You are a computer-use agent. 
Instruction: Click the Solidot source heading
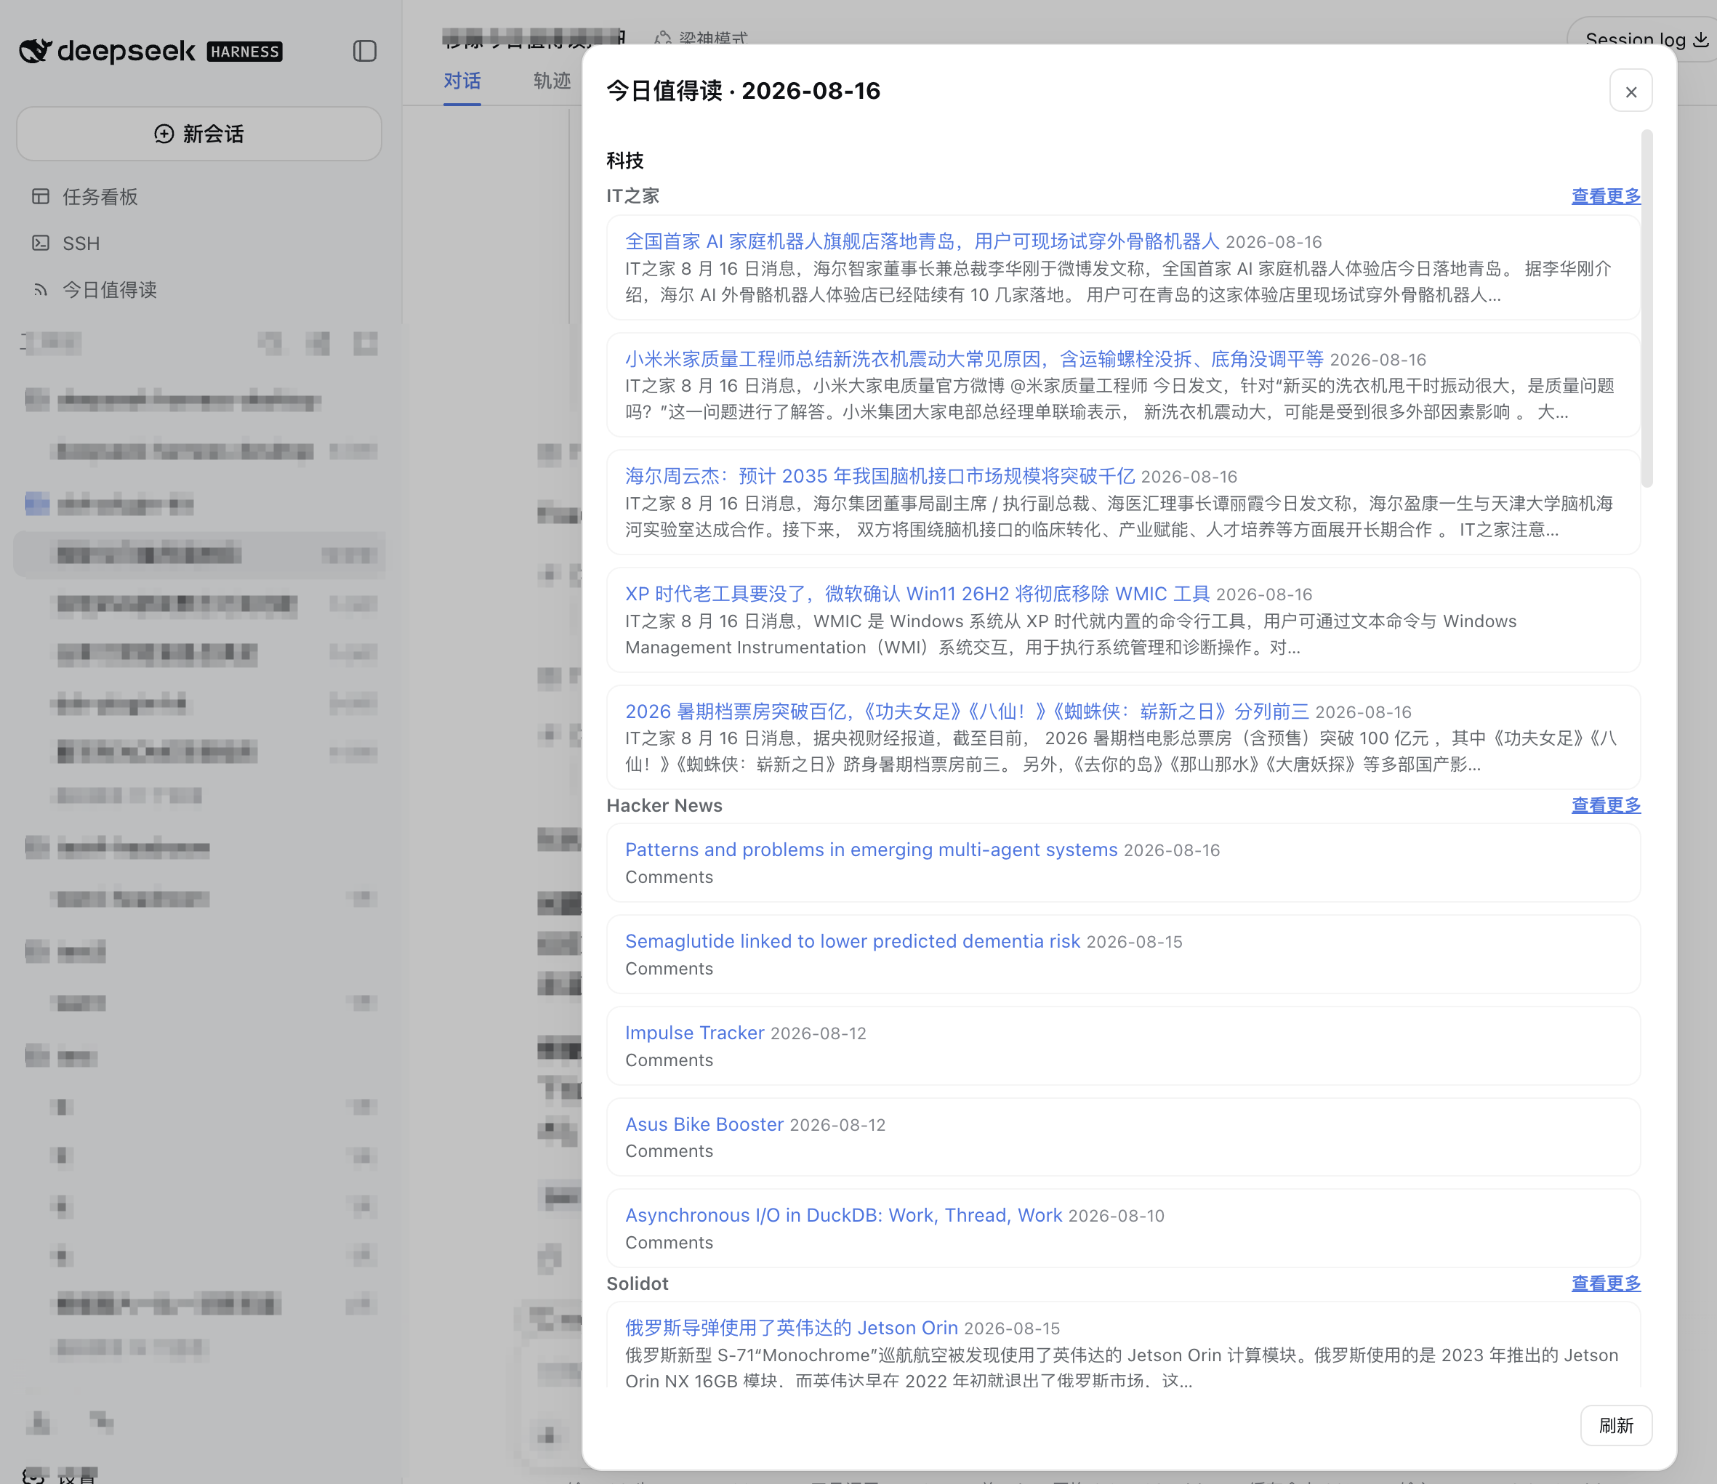(638, 1283)
